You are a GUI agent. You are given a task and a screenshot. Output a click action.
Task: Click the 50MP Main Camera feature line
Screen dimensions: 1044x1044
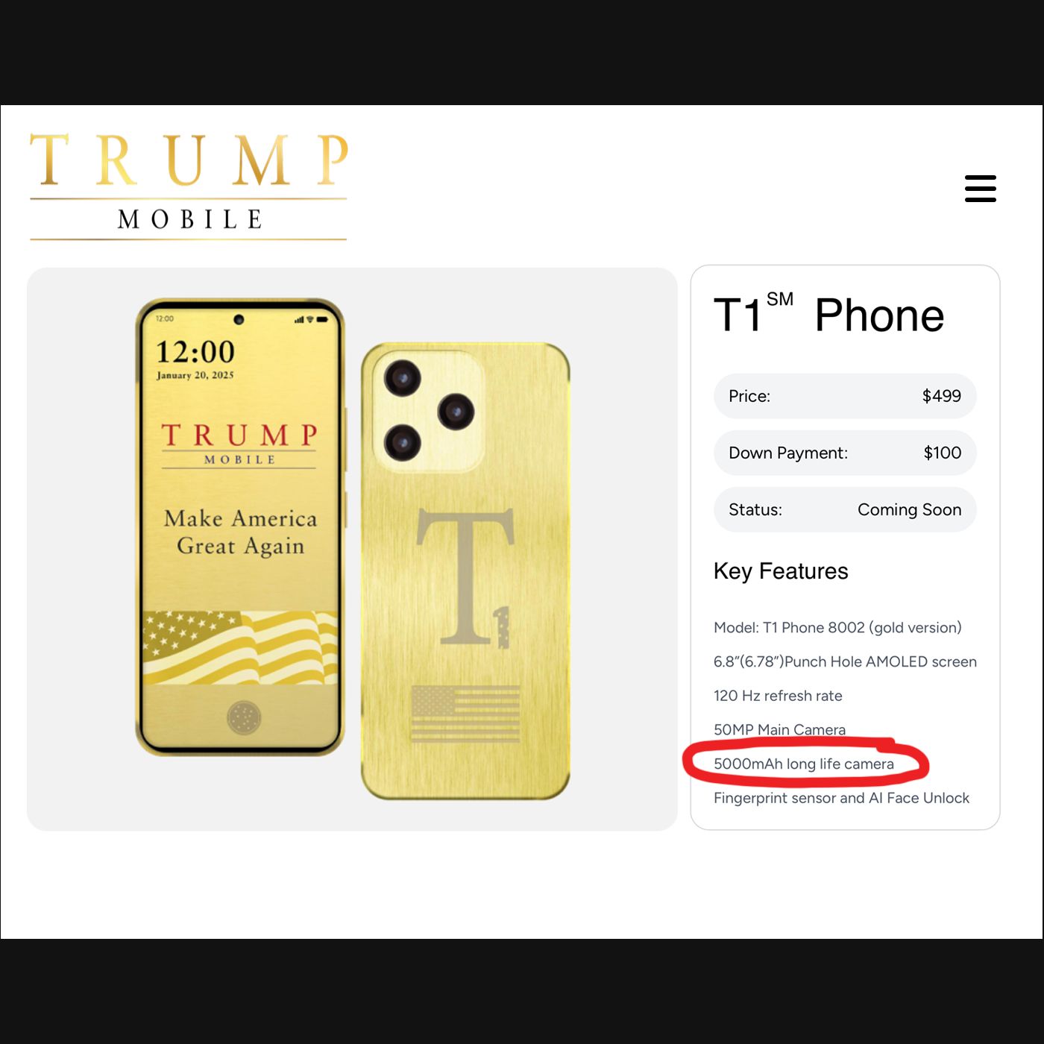pos(779,729)
